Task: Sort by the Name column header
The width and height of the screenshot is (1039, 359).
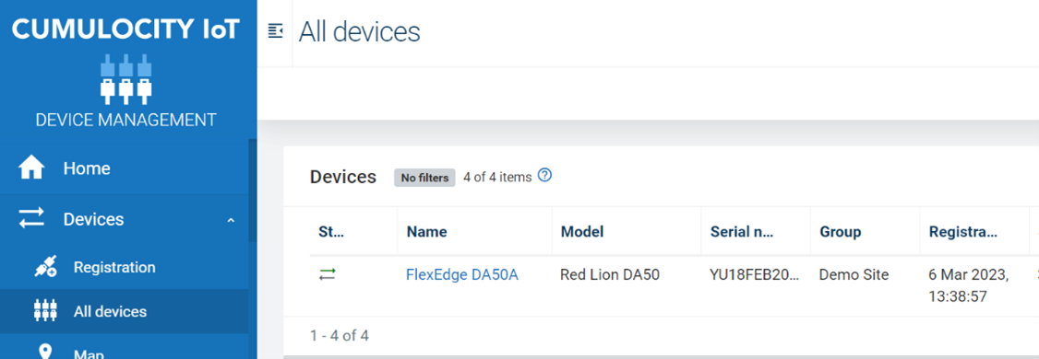Action: [426, 231]
